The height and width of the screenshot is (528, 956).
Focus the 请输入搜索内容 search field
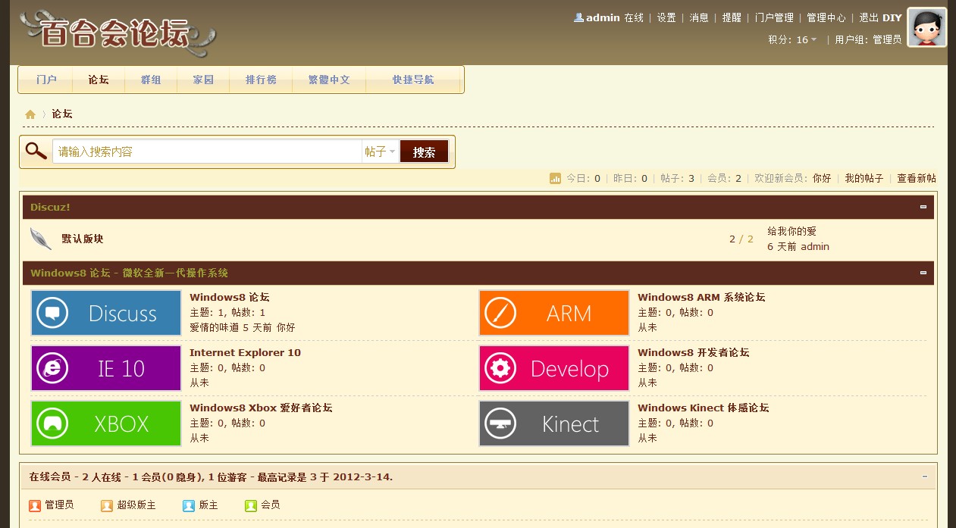[207, 152]
